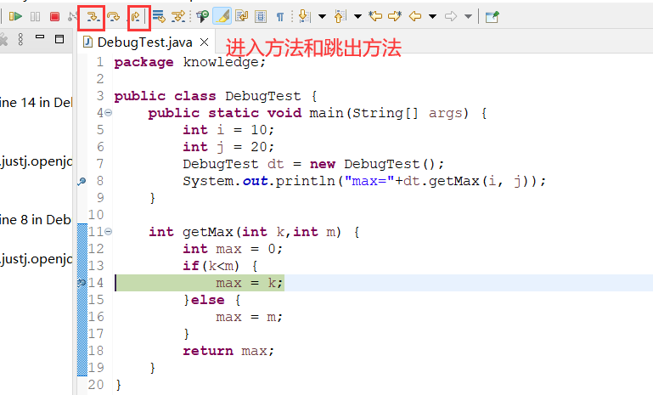The height and width of the screenshot is (395, 653).
Task: Collapse the main method fold marker
Action: tap(109, 113)
